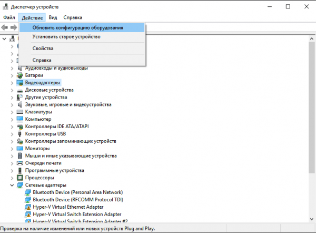This screenshot has width=316, height=233.
Task: Select Программные устройства label
Action: tap(54, 170)
